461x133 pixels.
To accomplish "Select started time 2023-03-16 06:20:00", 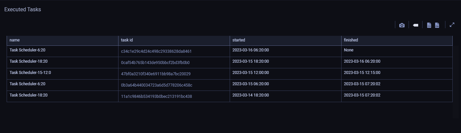I will click(251, 50).
